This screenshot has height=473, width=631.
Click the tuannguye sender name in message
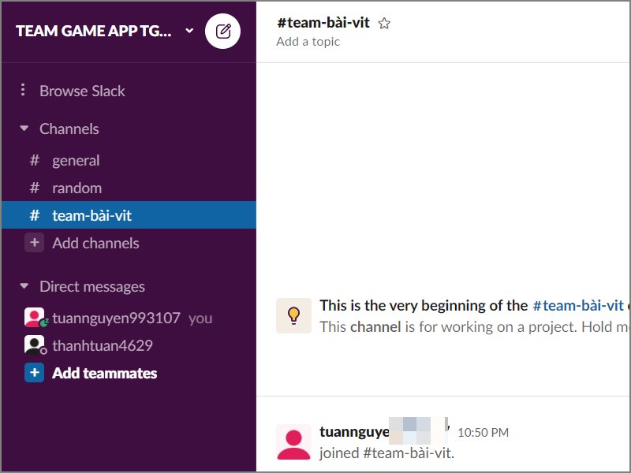(x=354, y=431)
